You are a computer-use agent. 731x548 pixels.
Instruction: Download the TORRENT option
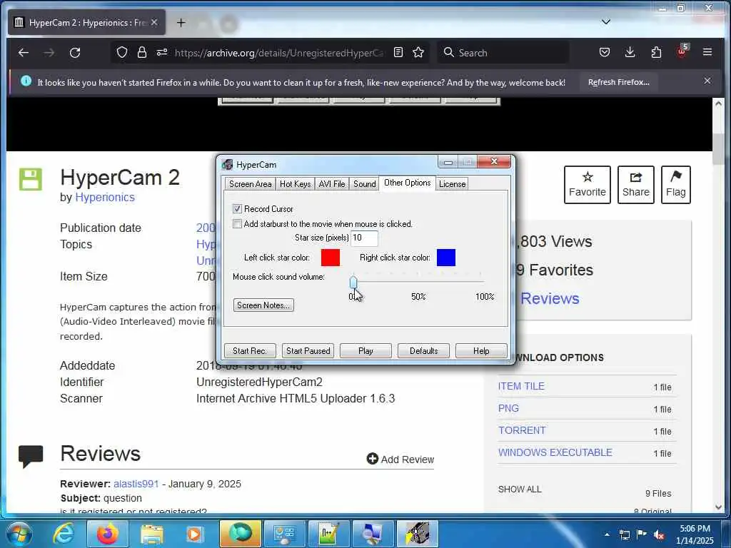click(x=522, y=430)
